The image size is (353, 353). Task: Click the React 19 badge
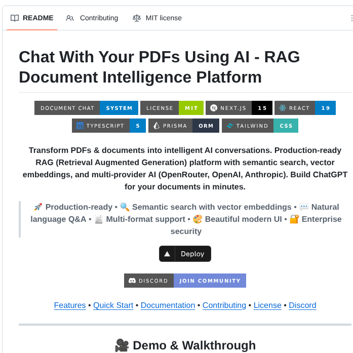[x=305, y=108]
